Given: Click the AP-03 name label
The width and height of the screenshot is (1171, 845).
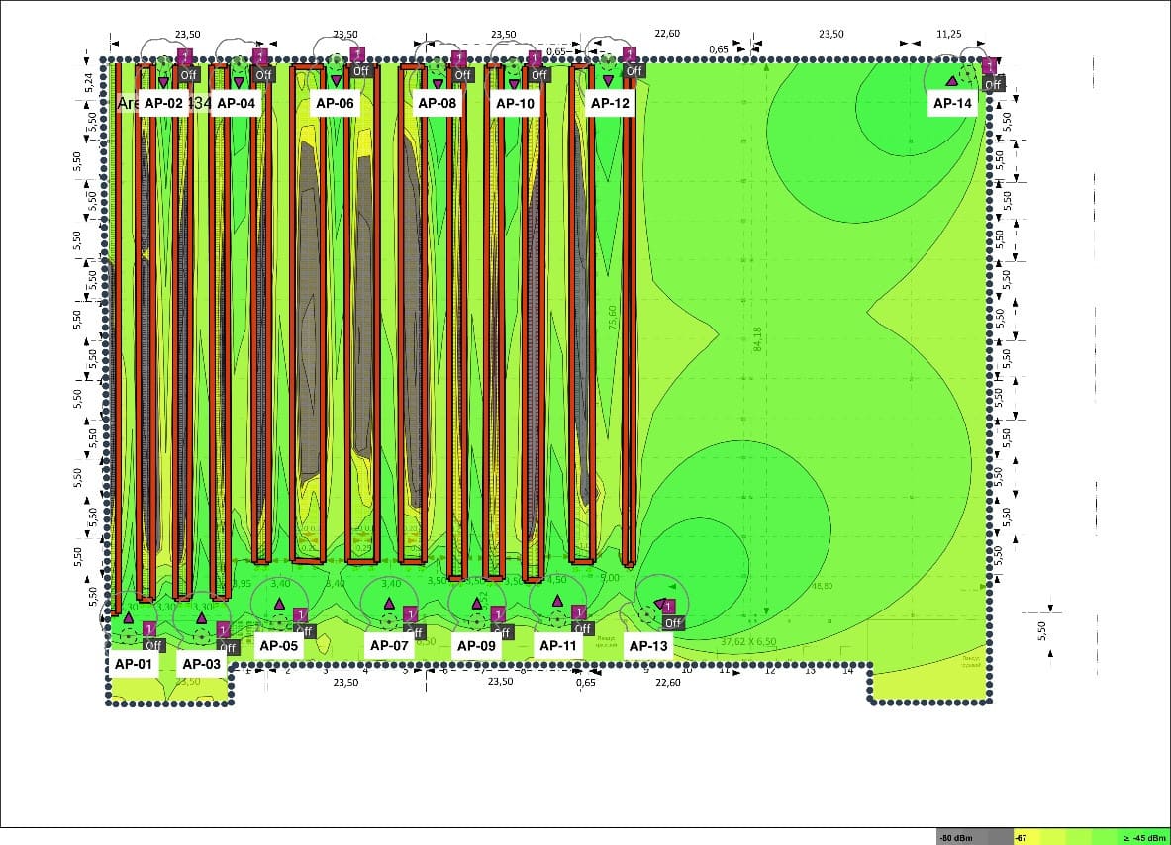Looking at the screenshot, I should 202,664.
